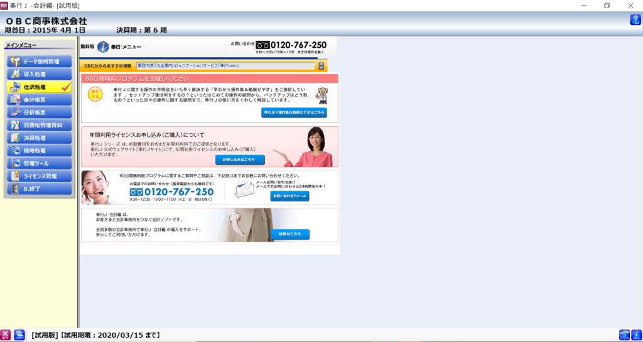Click the down arrow of the おすすめ情報 stepper

321,68
